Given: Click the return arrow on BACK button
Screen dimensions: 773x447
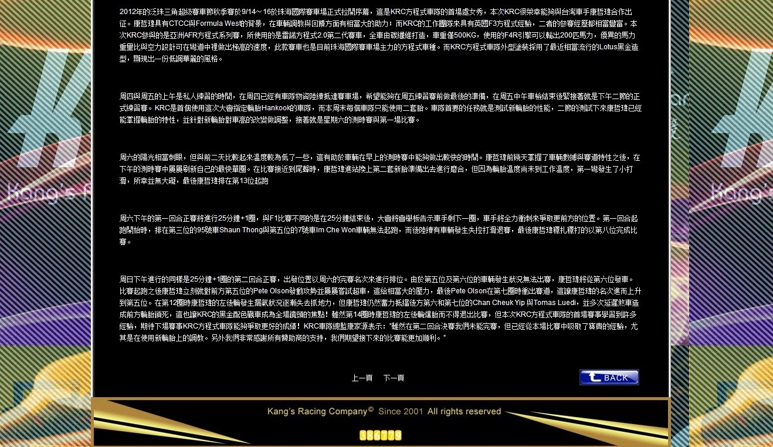Looking at the screenshot, I should [x=592, y=377].
